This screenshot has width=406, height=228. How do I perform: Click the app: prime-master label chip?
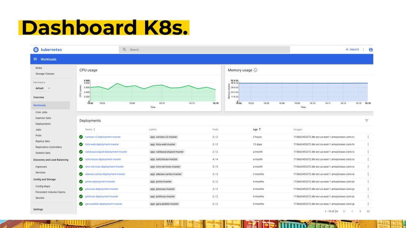(x=161, y=181)
